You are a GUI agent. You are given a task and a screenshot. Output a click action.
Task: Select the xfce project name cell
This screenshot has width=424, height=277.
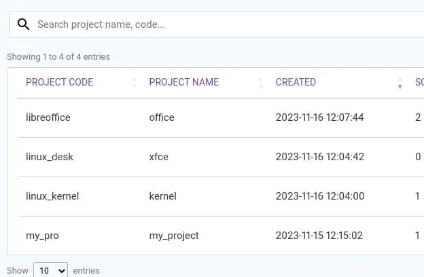point(158,157)
